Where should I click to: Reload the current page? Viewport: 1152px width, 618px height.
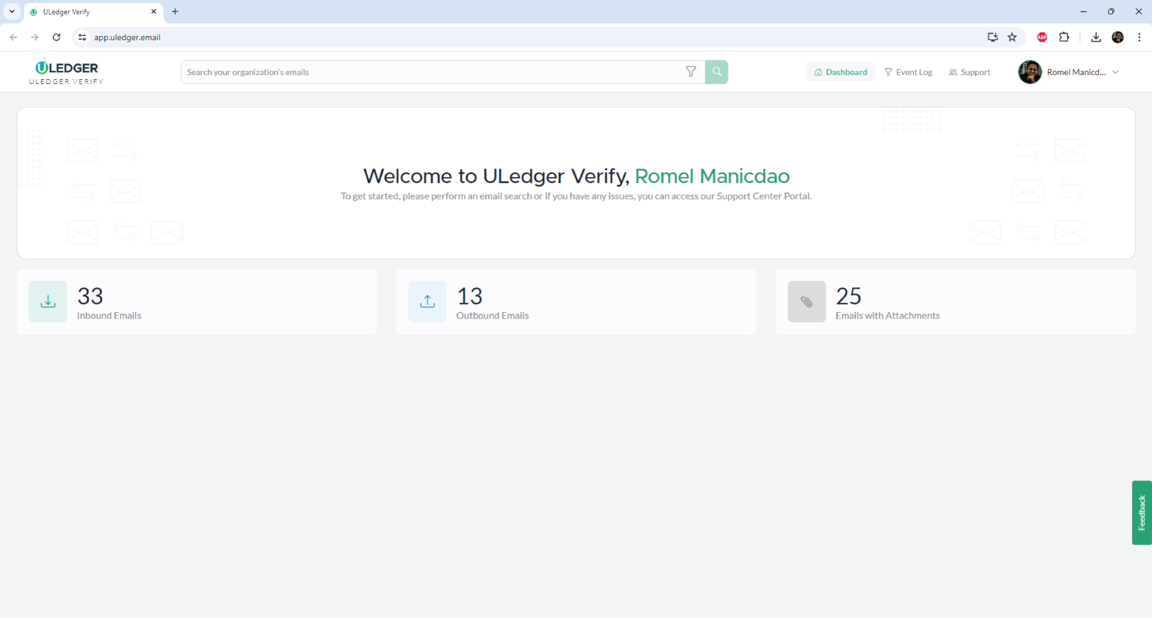56,37
